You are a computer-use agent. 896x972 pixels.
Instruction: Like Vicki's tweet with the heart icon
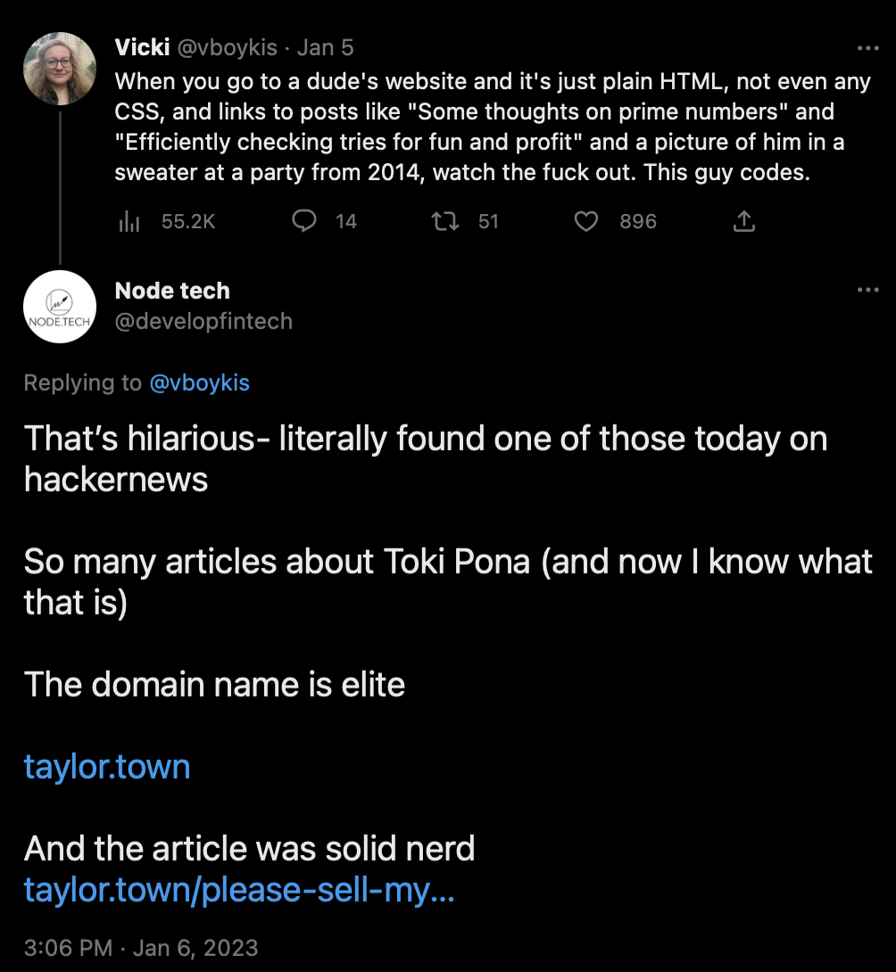(x=585, y=221)
